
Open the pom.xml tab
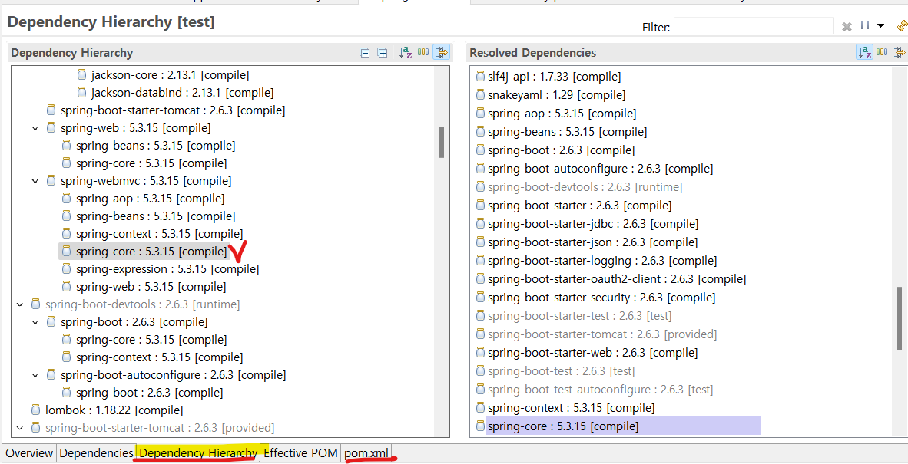coord(367,453)
